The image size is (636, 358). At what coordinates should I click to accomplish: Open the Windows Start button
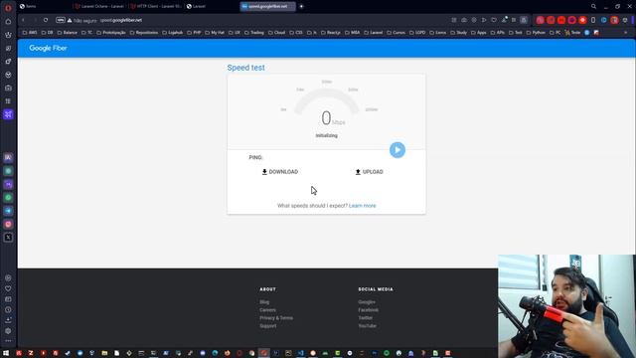point(6,353)
